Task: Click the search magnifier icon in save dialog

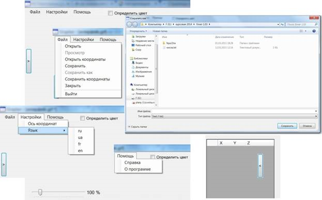Action: click(x=316, y=24)
